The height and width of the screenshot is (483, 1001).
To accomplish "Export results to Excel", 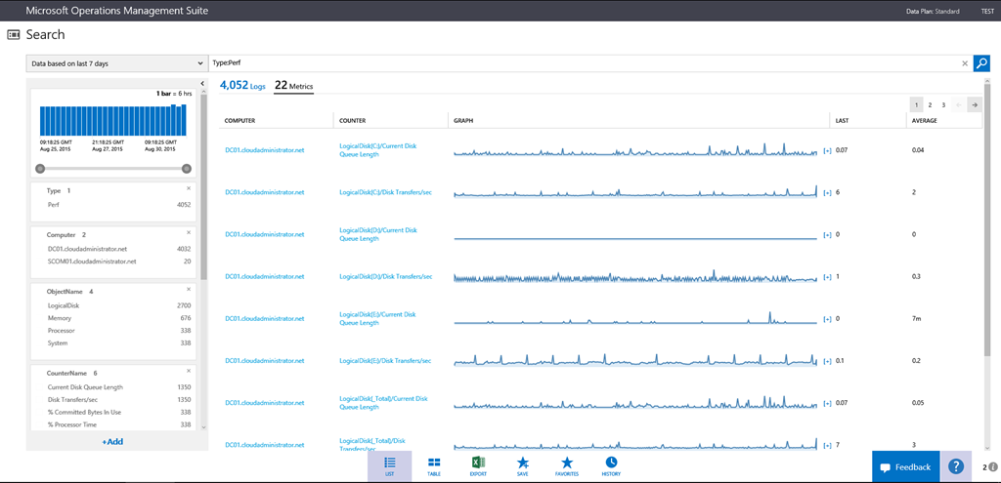I will click(x=478, y=465).
